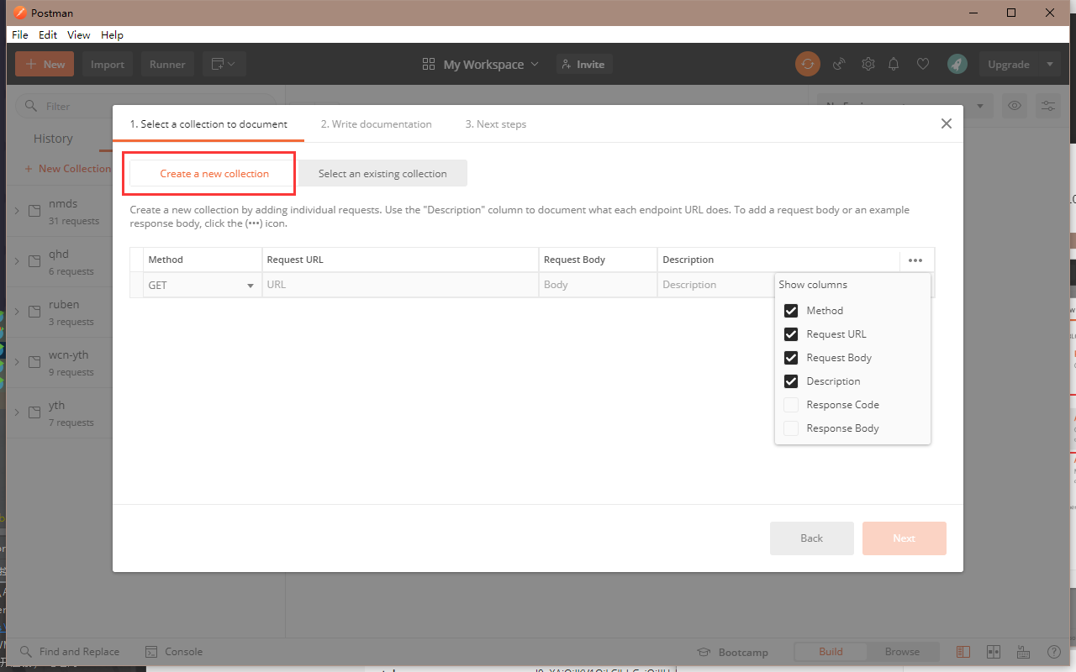Viewport: 1076px width, 672px height.
Task: Open the notifications bell icon
Action: point(894,64)
